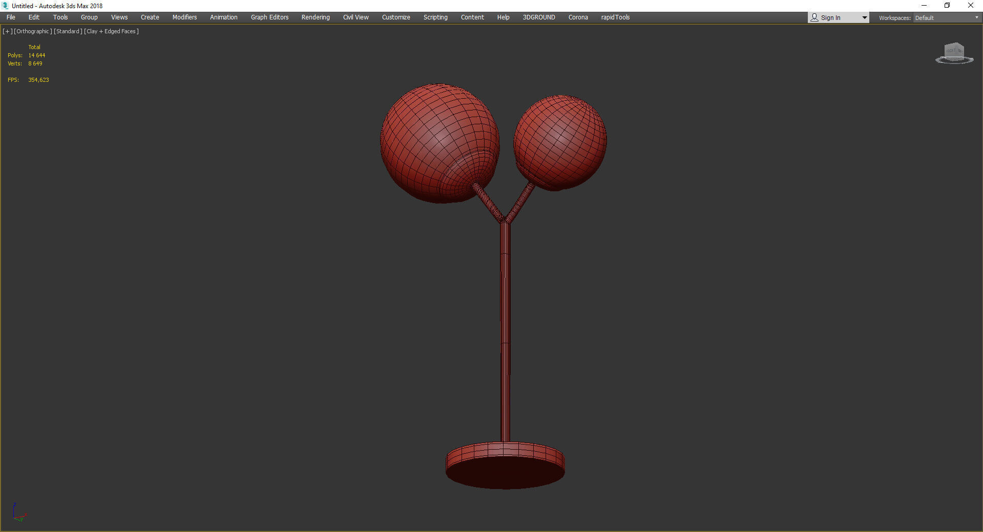
Task: Open the Views menu
Action: tap(119, 17)
